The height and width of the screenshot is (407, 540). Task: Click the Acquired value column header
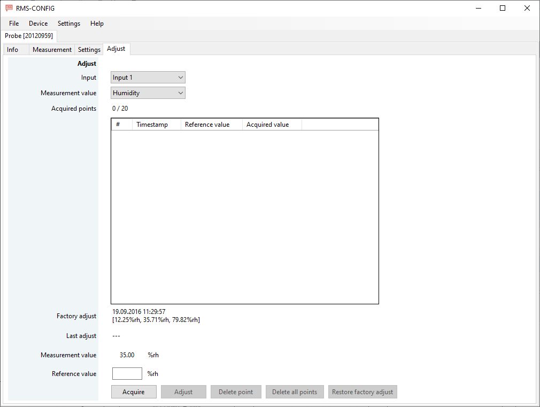pyautogui.click(x=272, y=125)
